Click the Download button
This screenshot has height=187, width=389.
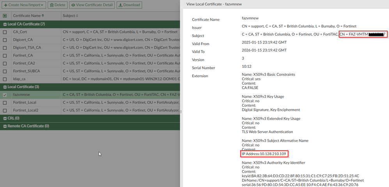coord(129,5)
